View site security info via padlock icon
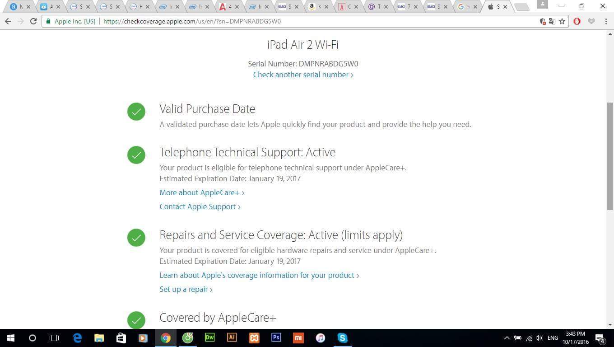Screen dimensions: 614x347 tap(48, 21)
